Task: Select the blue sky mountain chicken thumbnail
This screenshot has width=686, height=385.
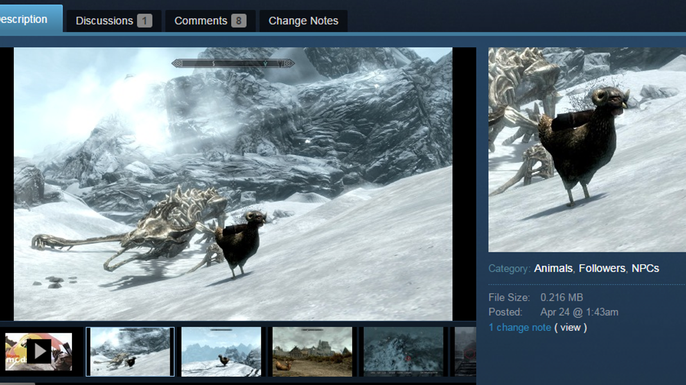Action: coord(221,351)
